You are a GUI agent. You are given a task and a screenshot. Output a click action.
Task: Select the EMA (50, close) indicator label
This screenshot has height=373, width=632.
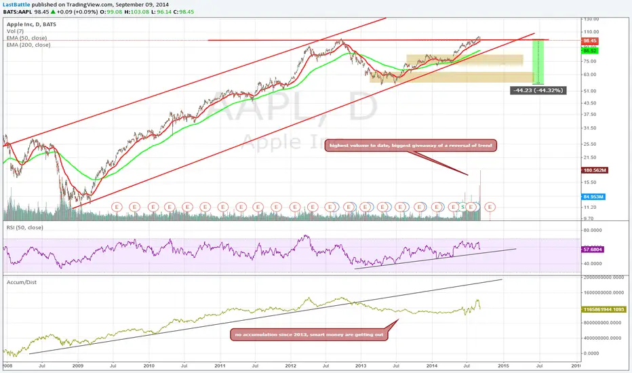(26, 38)
